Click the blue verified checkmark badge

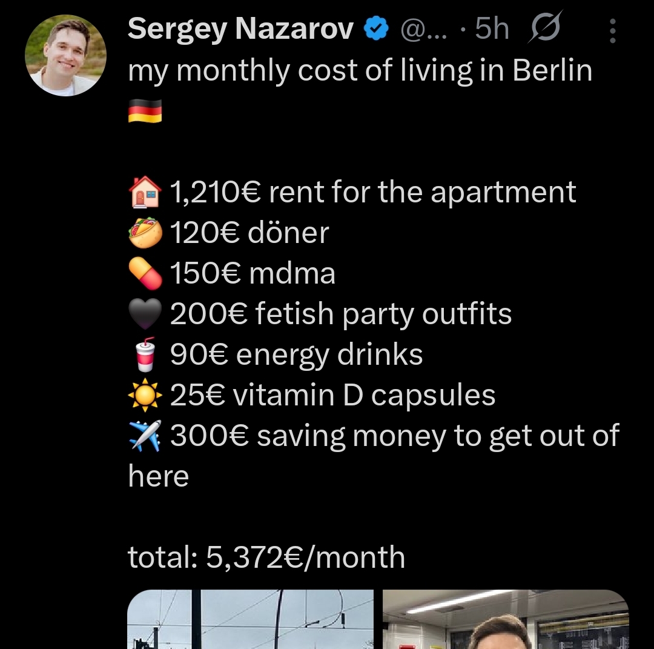(376, 27)
